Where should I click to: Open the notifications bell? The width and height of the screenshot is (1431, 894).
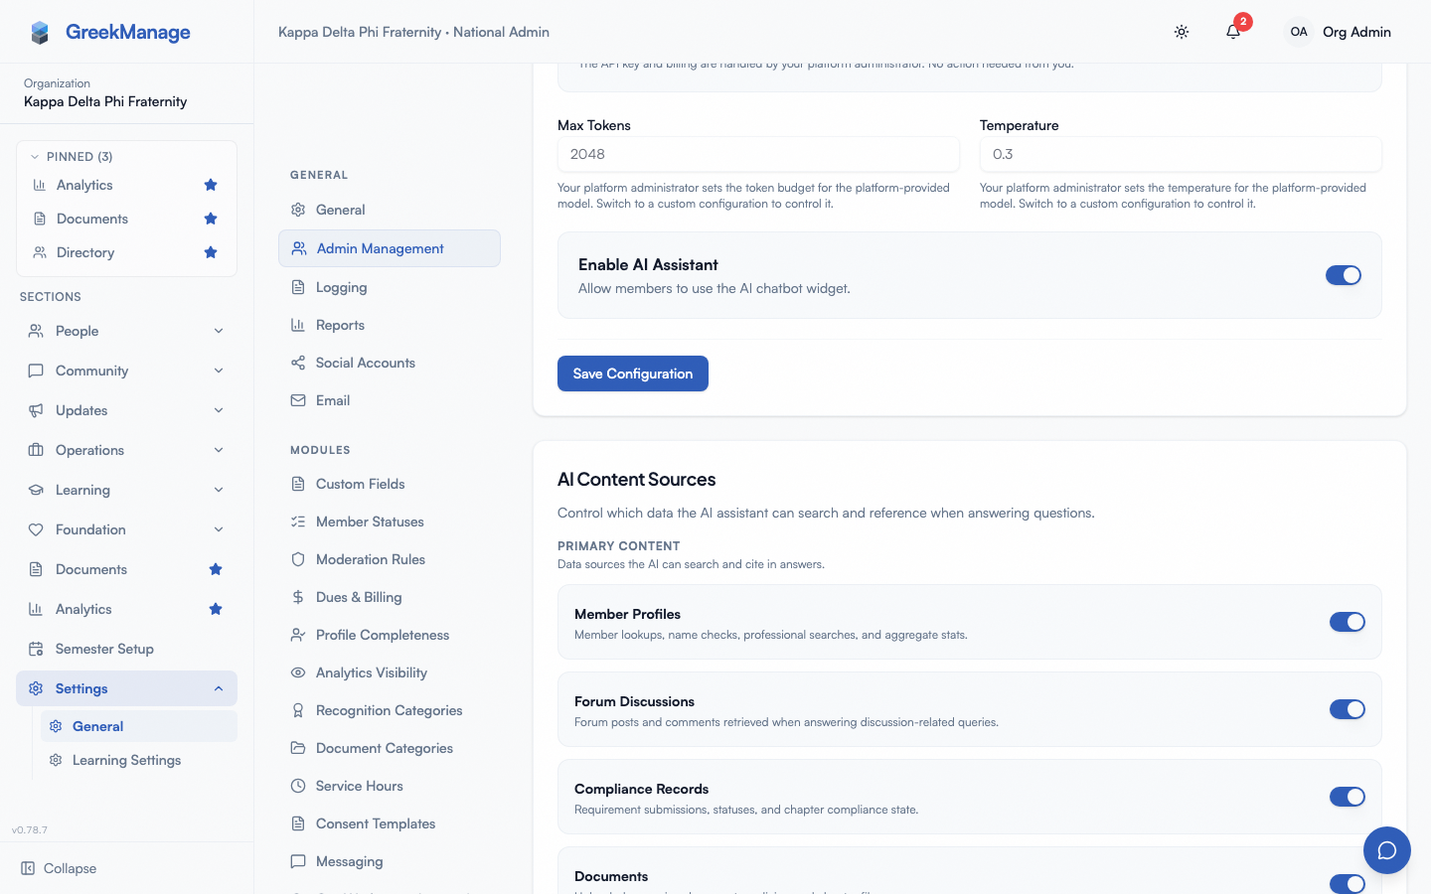pyautogui.click(x=1233, y=32)
